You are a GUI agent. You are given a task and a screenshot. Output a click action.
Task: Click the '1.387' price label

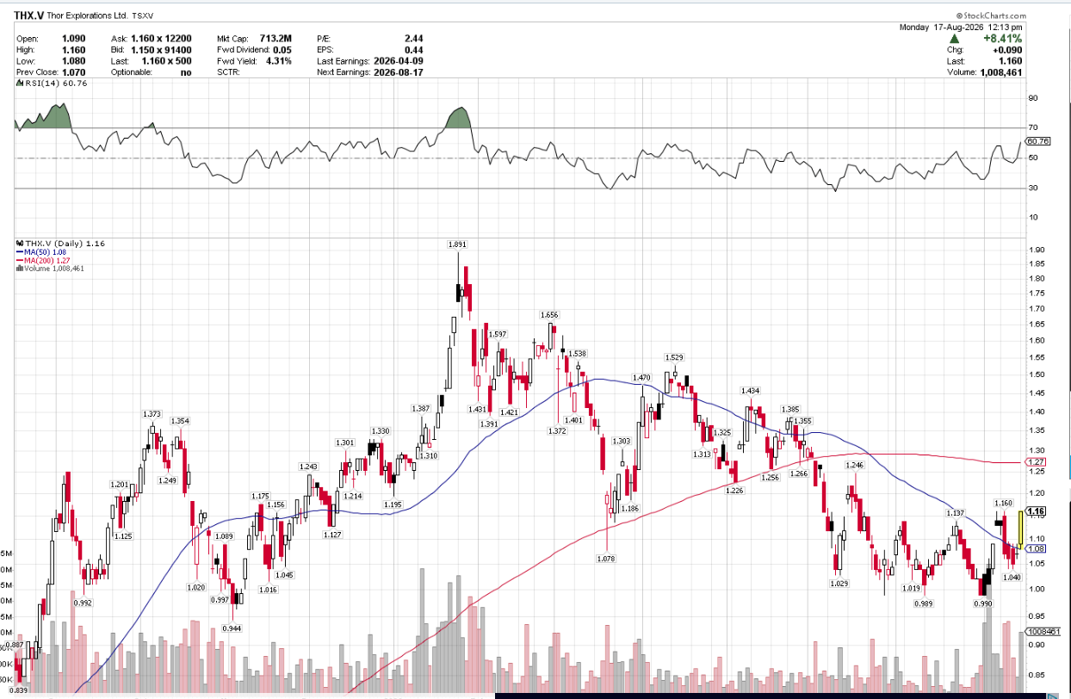click(x=421, y=408)
